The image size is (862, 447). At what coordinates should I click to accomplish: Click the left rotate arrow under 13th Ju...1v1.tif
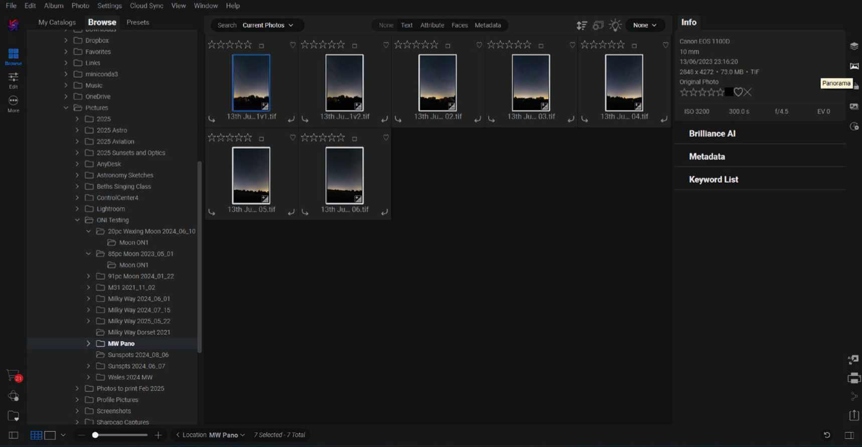[212, 119]
